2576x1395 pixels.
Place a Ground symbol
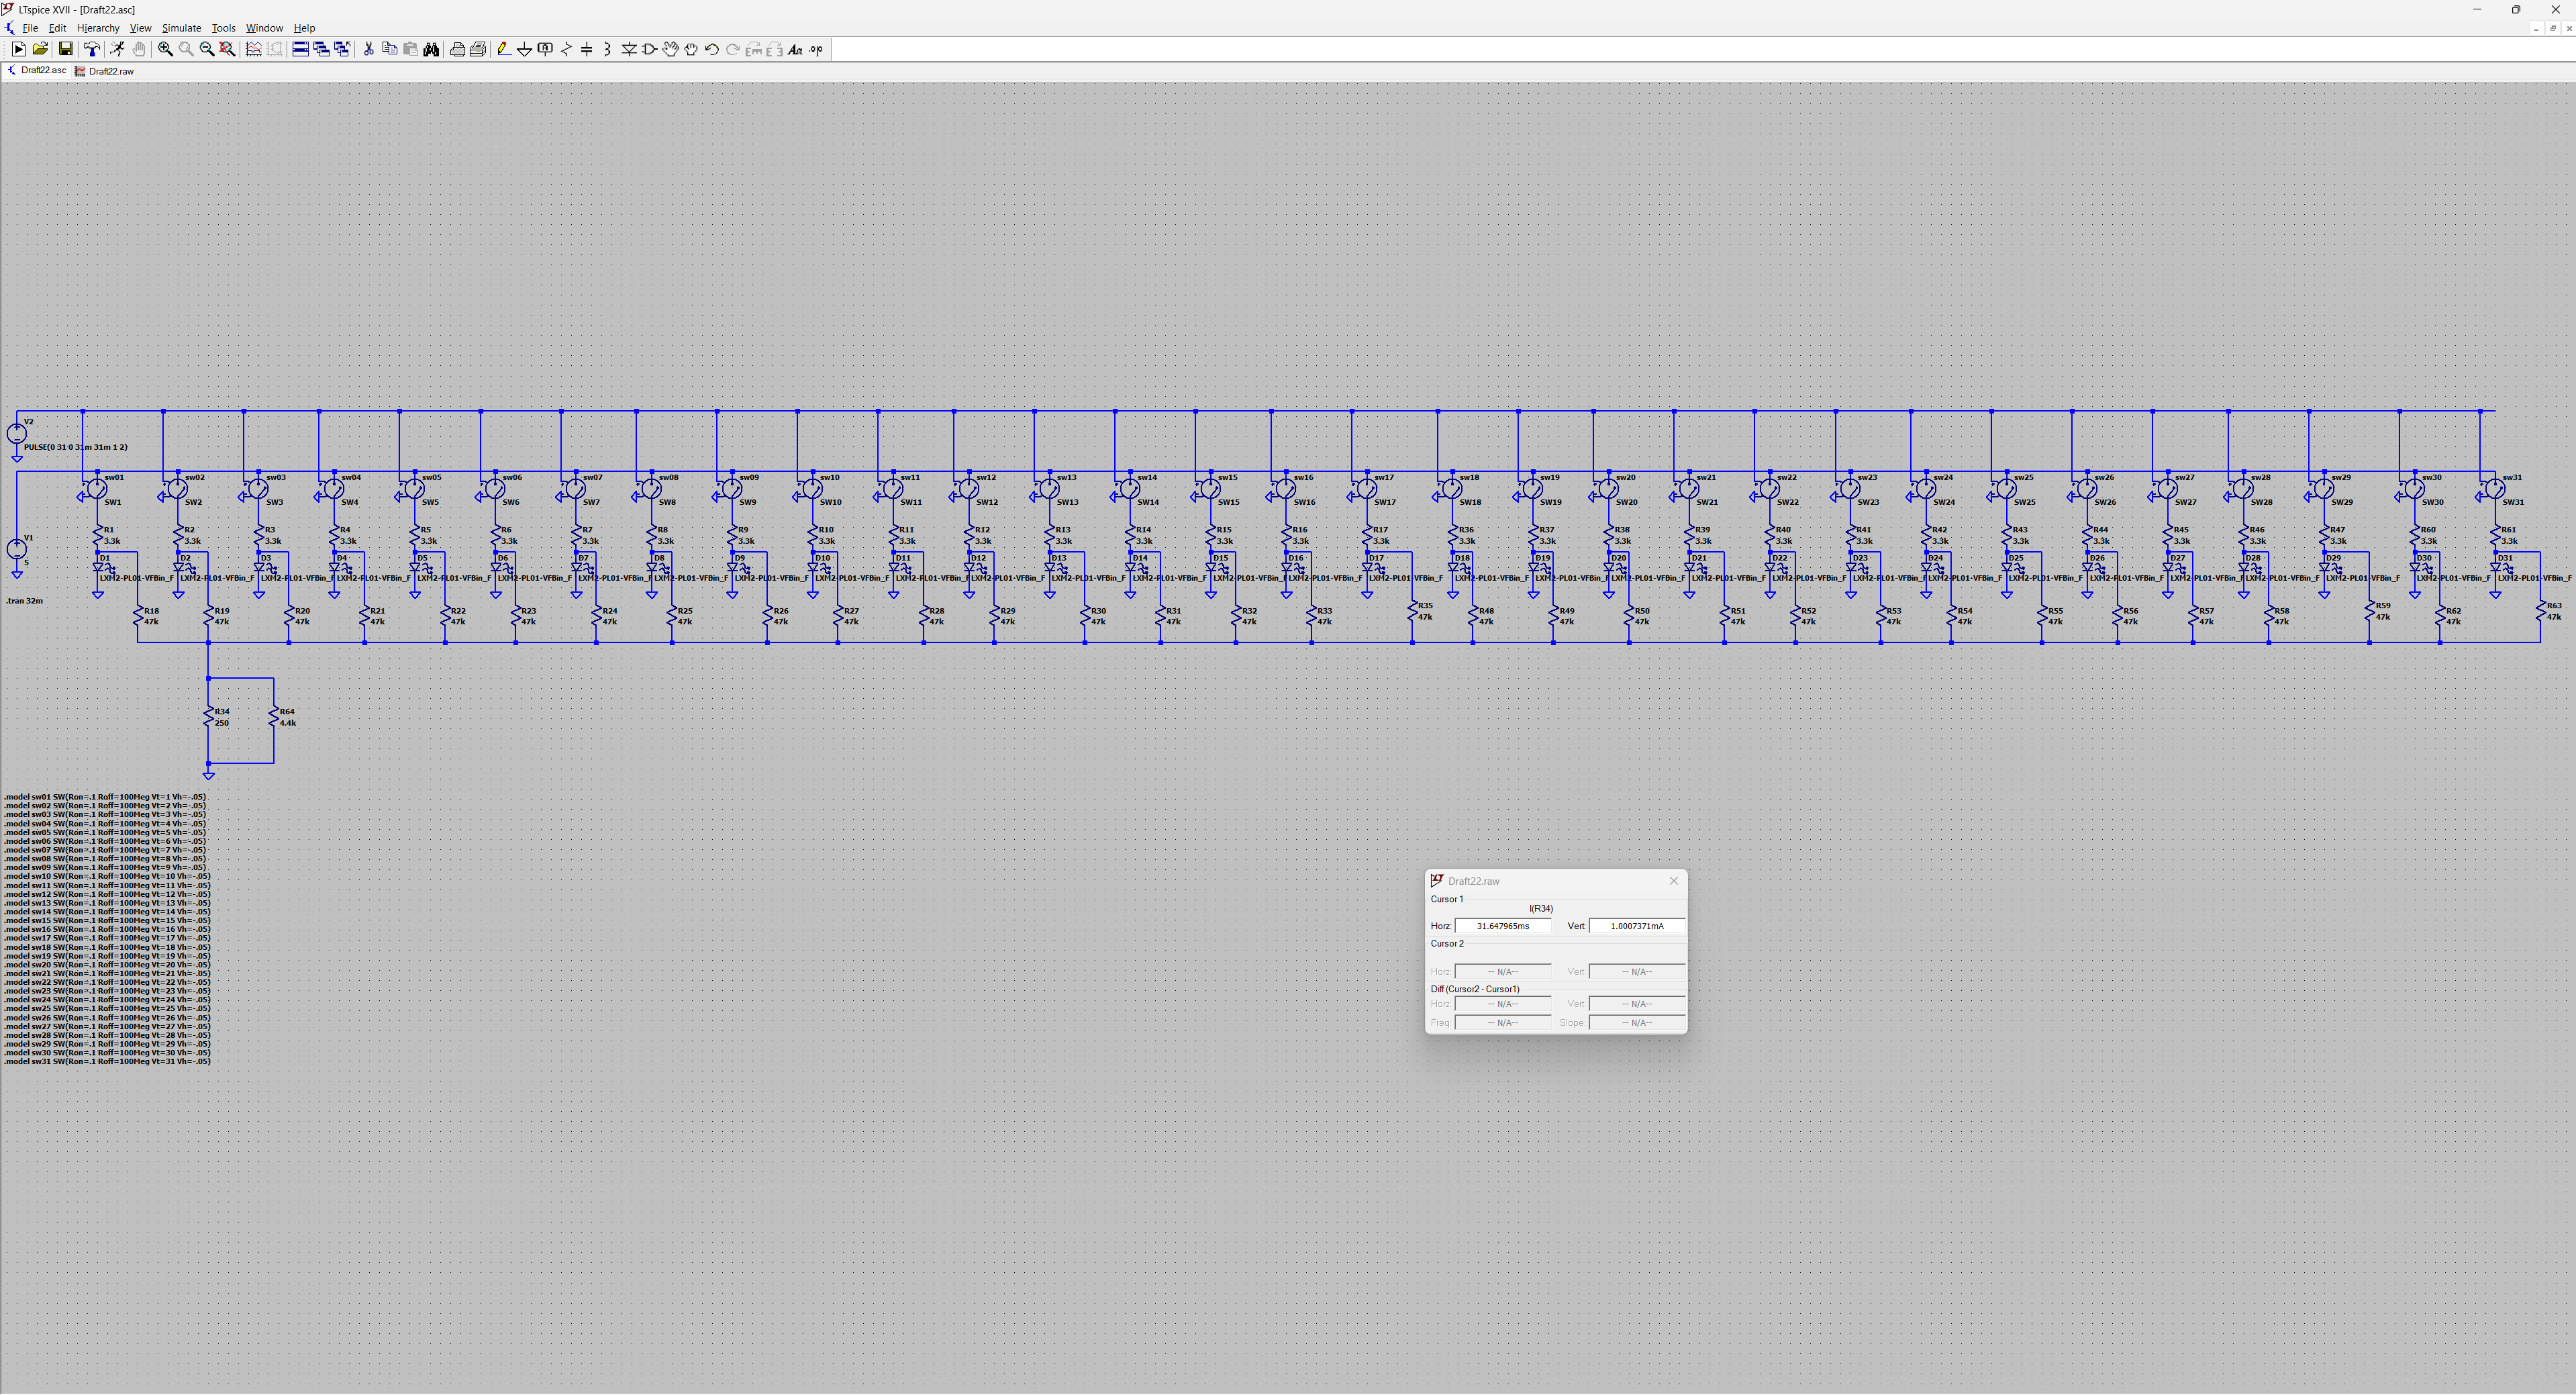(524, 49)
